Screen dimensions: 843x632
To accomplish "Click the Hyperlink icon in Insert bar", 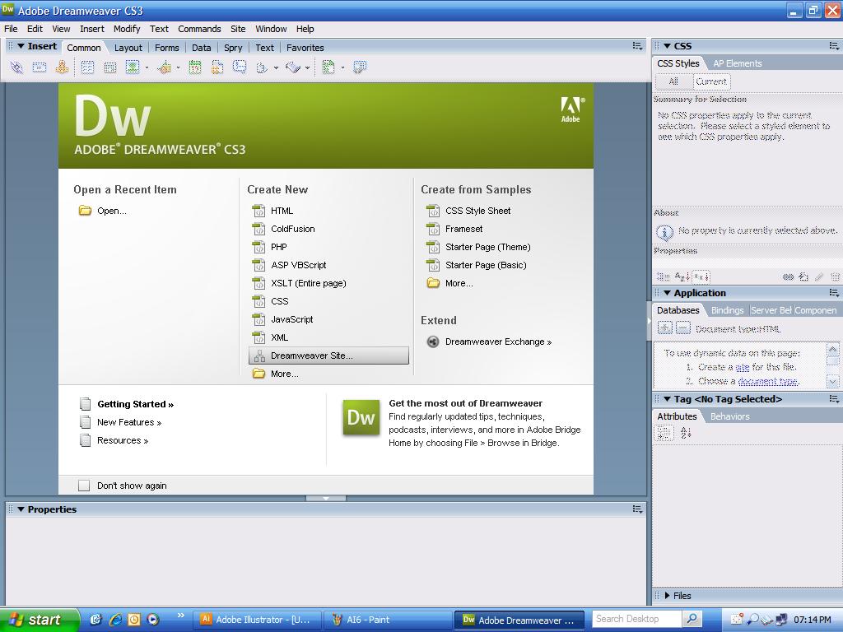I will point(16,67).
